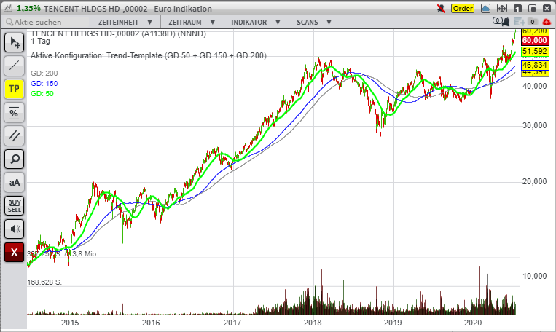Click the 2015 year label on time axis
The image size is (556, 332).
point(70,323)
